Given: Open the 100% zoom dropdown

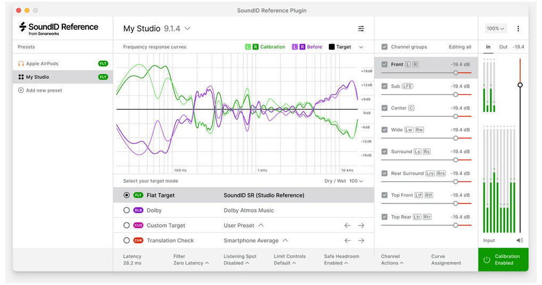Looking at the screenshot, I should 495,29.
